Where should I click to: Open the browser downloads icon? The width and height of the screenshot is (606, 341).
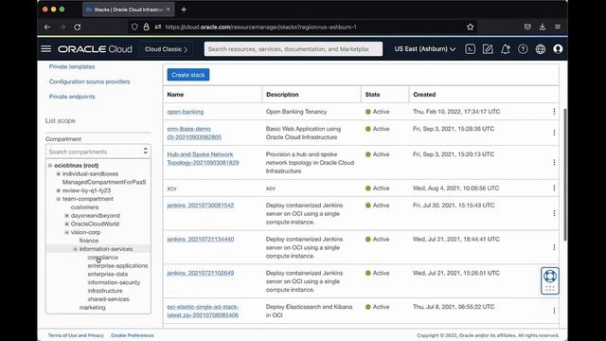(x=543, y=27)
